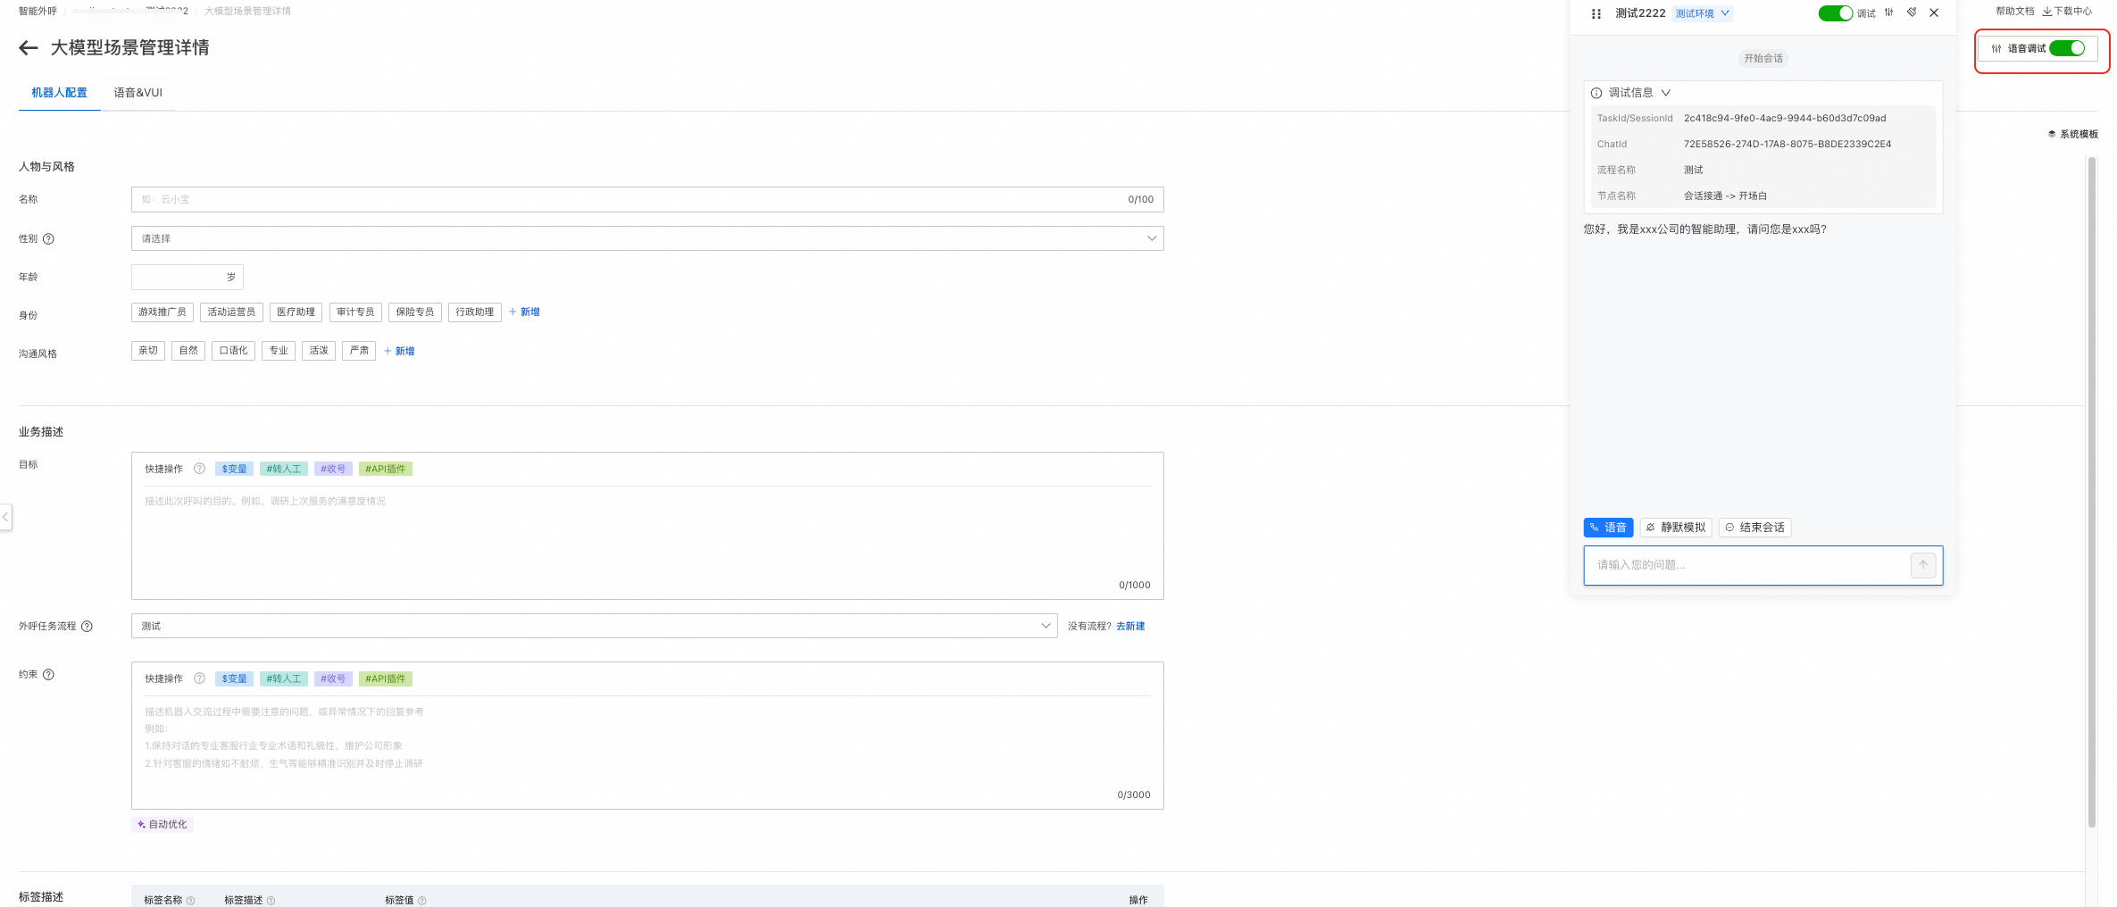Open the 外呼任务流程 dropdown showing 测试
Image resolution: width=2117 pixels, height=907 pixels.
(595, 626)
